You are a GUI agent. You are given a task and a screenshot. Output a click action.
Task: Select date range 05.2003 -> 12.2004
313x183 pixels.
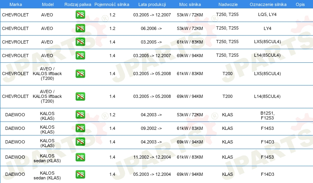tap(152, 174)
